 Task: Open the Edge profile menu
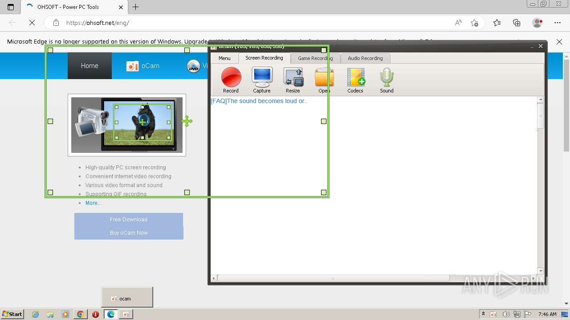(537, 23)
